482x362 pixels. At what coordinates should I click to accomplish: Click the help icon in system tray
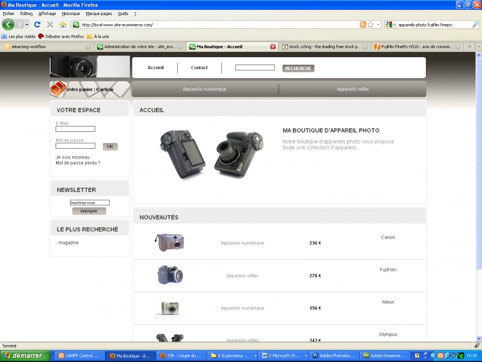[x=417, y=355]
